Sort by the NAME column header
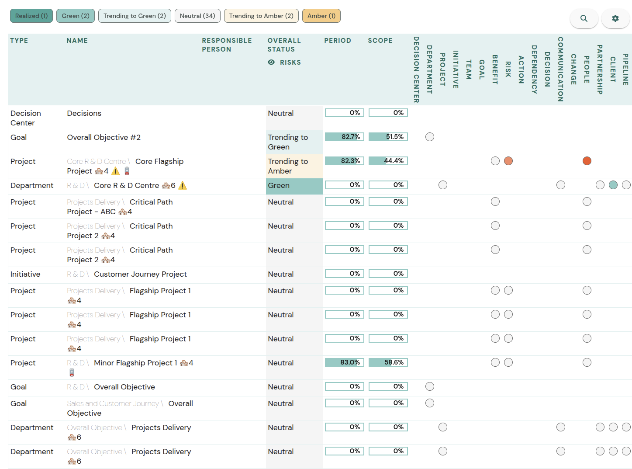632x469 pixels. click(77, 41)
